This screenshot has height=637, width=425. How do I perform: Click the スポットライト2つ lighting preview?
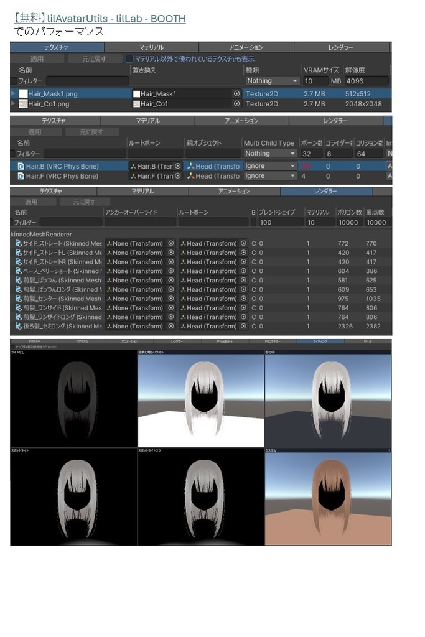tap(201, 496)
